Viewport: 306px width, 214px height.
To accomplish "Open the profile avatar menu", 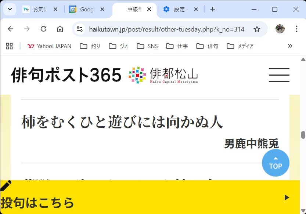I will [280, 29].
